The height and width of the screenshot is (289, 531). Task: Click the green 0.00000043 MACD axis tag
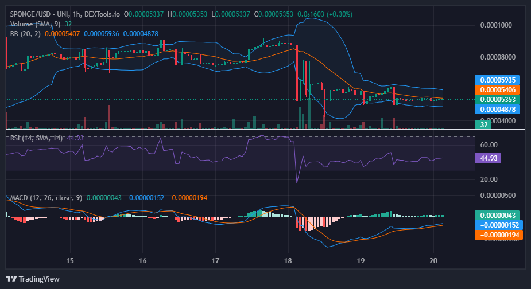[x=498, y=216]
